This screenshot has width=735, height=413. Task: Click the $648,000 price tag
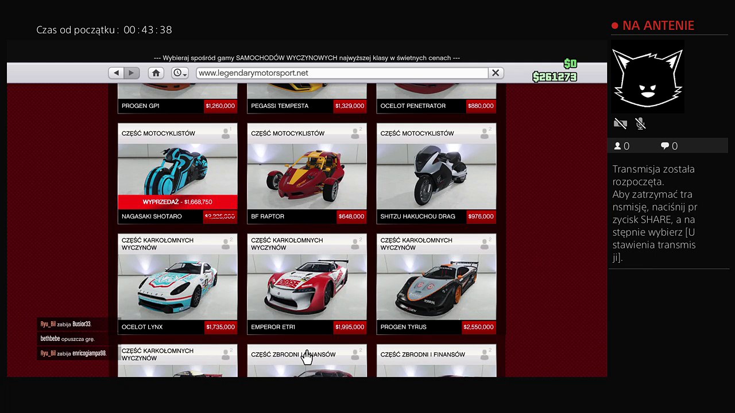click(x=351, y=217)
